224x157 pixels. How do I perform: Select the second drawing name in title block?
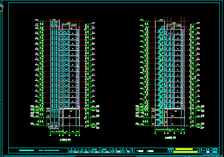click(x=150, y=151)
